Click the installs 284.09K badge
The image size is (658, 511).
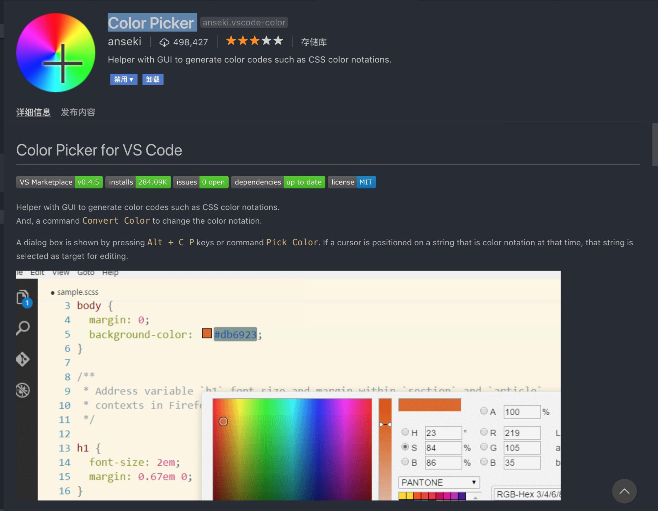tap(138, 182)
